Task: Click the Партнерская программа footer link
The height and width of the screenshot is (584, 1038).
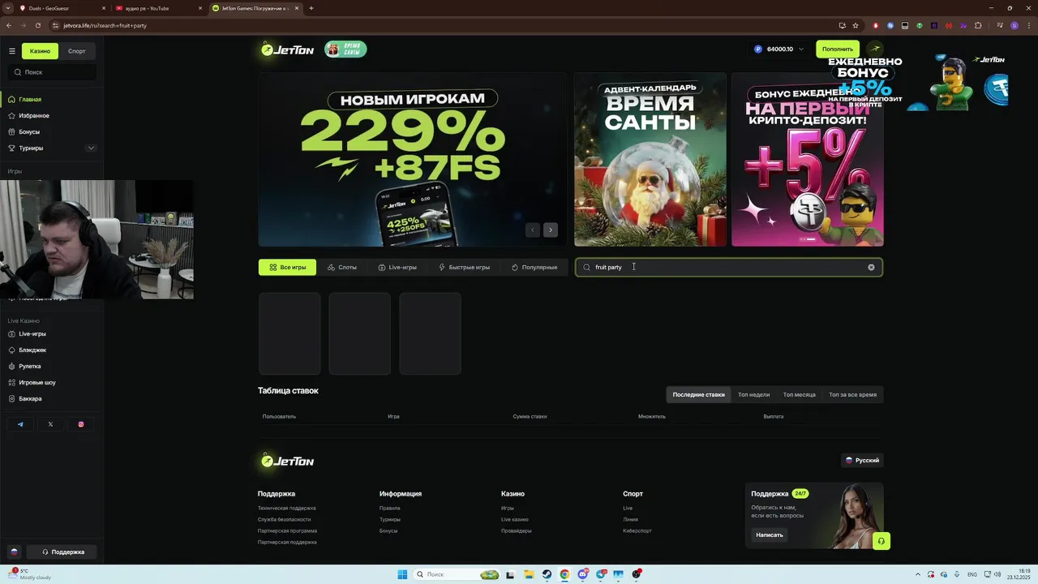Action: coord(287,531)
